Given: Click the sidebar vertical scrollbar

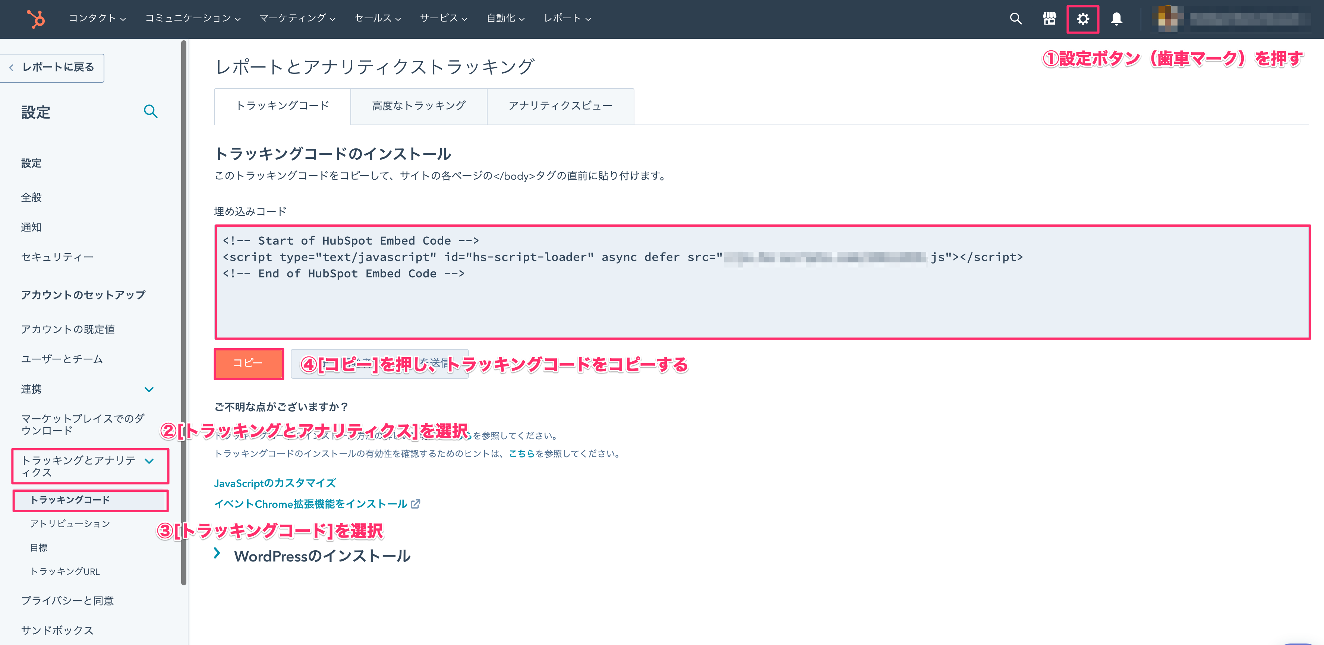Looking at the screenshot, I should (184, 313).
